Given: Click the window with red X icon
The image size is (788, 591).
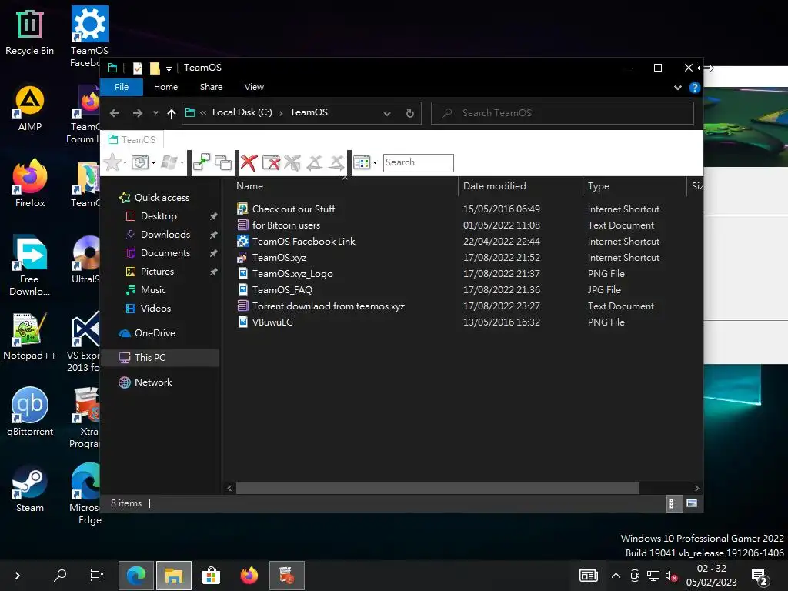Looking at the screenshot, I should [271, 162].
